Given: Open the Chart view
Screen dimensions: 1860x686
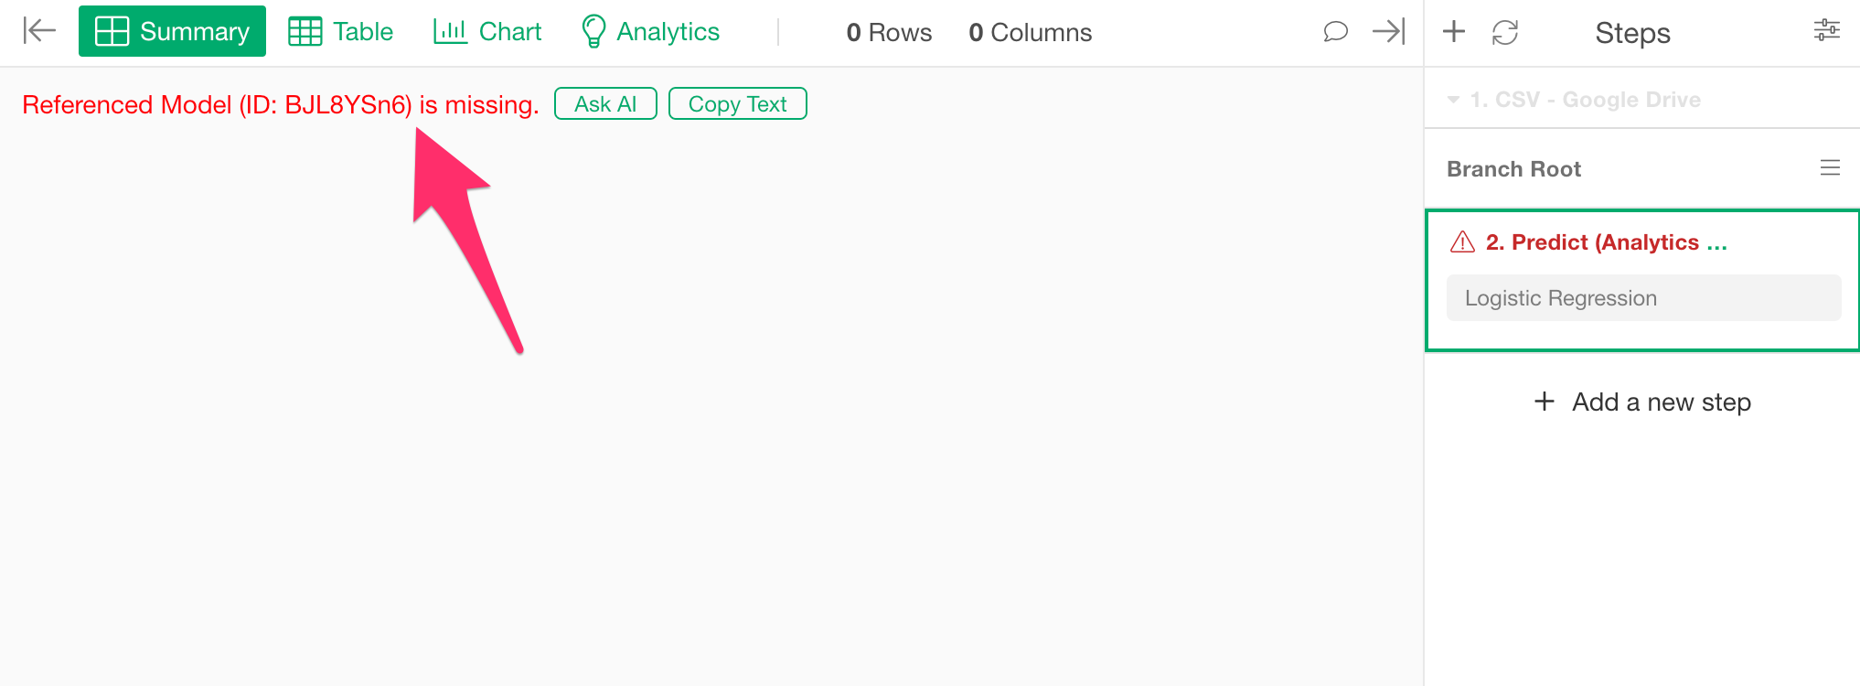Looking at the screenshot, I should (x=487, y=31).
